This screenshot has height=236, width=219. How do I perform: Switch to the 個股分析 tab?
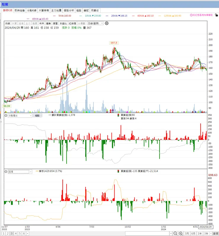pyautogui.click(x=69, y=10)
